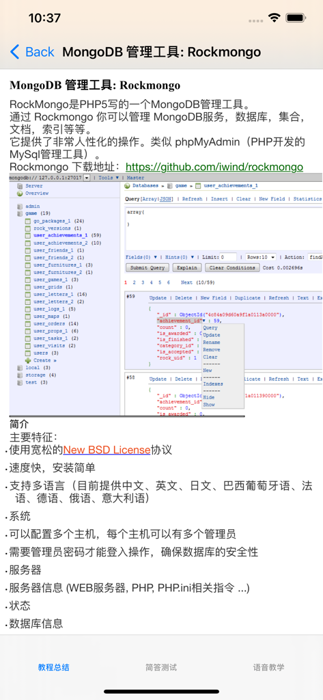Screen dimensions: 323x700
Task: Select the bullet '速度快，安装简单'
Action: tap(52, 468)
